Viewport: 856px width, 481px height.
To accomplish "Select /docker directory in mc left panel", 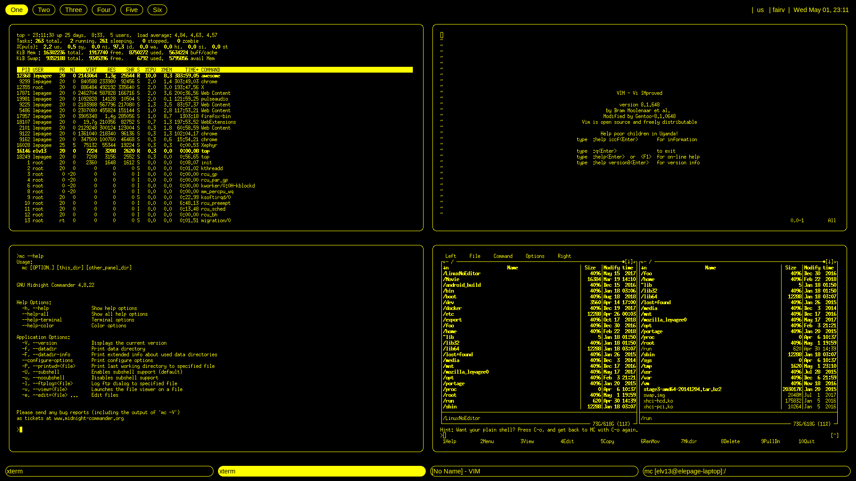I will coord(539,308).
